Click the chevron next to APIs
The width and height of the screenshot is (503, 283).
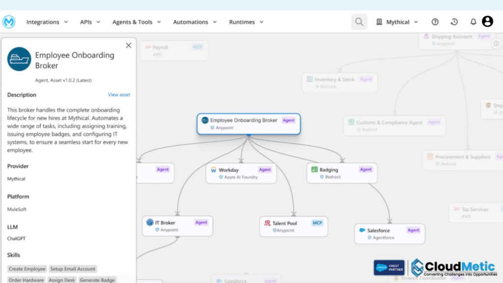(98, 22)
